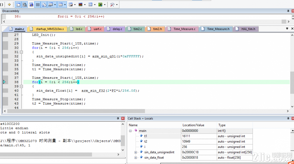The width and height of the screenshot is (294, 164).
Task: Collapse the code block at line 31
Action: click(21, 52)
